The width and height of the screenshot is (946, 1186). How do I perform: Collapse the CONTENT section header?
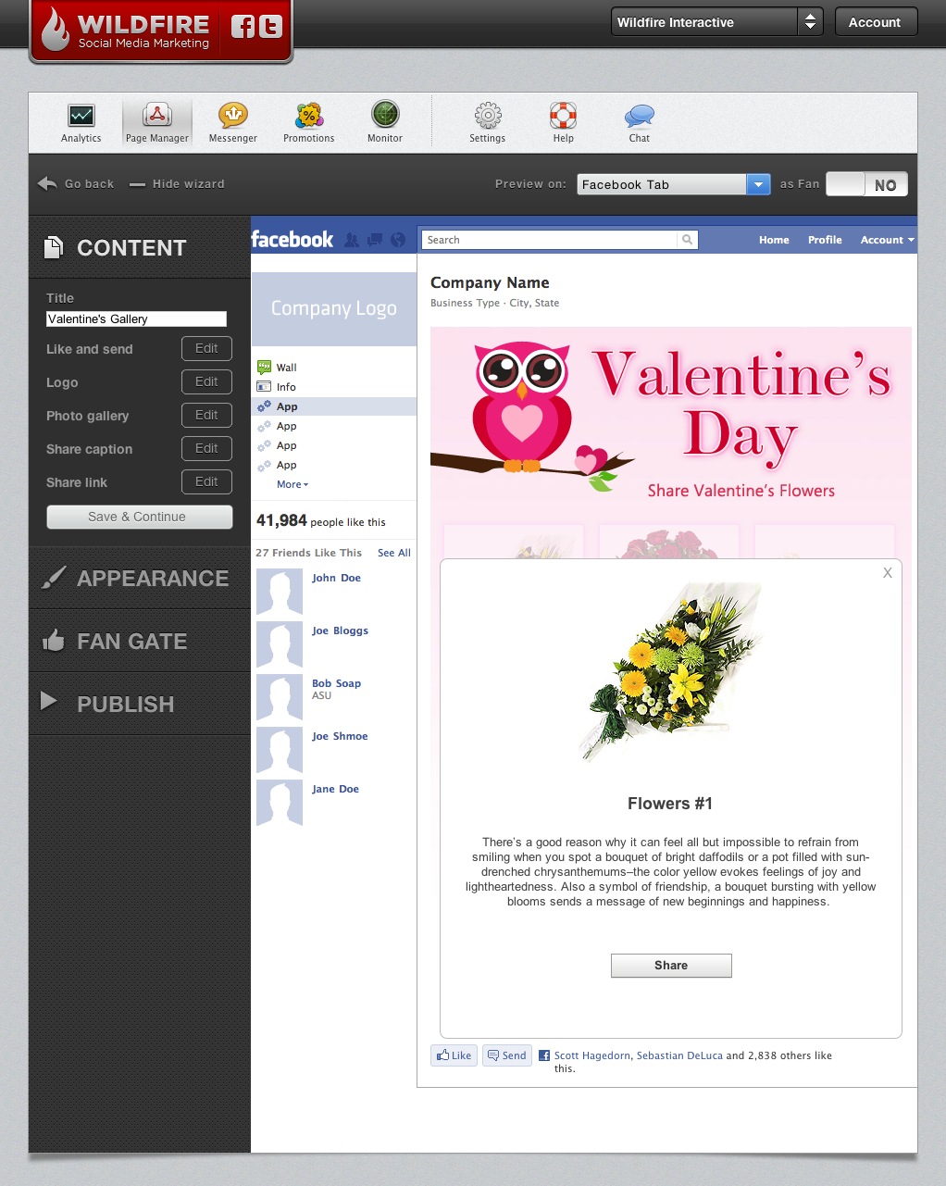140,247
